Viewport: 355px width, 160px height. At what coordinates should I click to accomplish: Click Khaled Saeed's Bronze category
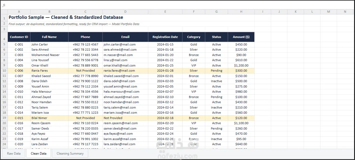194,76
